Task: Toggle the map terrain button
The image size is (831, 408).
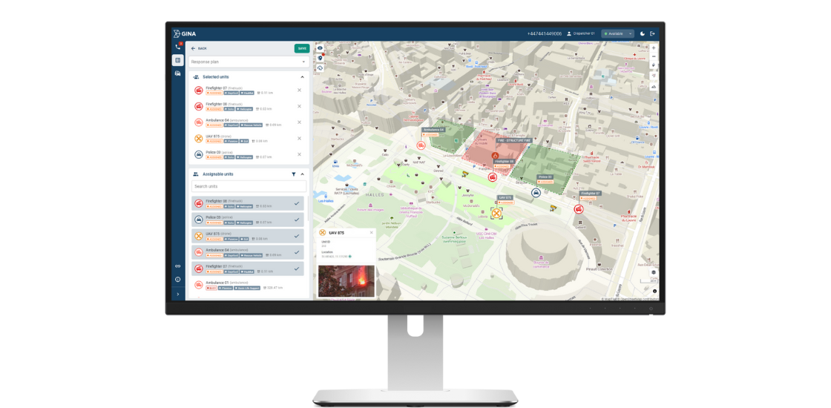Action: coord(654,86)
